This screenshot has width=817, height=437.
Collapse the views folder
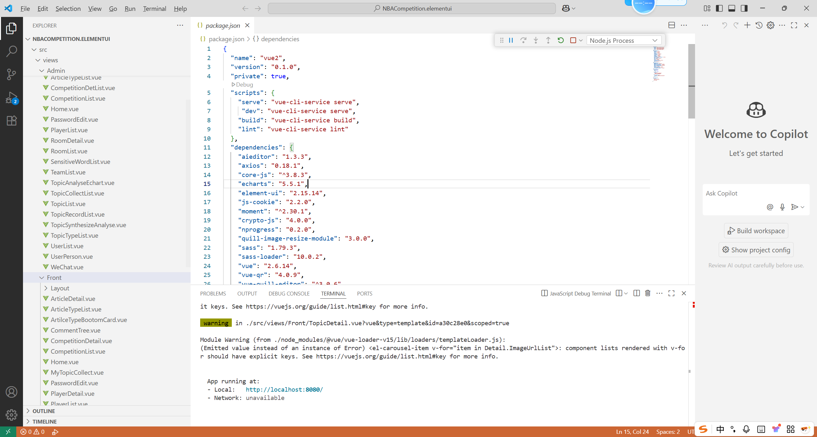(x=38, y=60)
